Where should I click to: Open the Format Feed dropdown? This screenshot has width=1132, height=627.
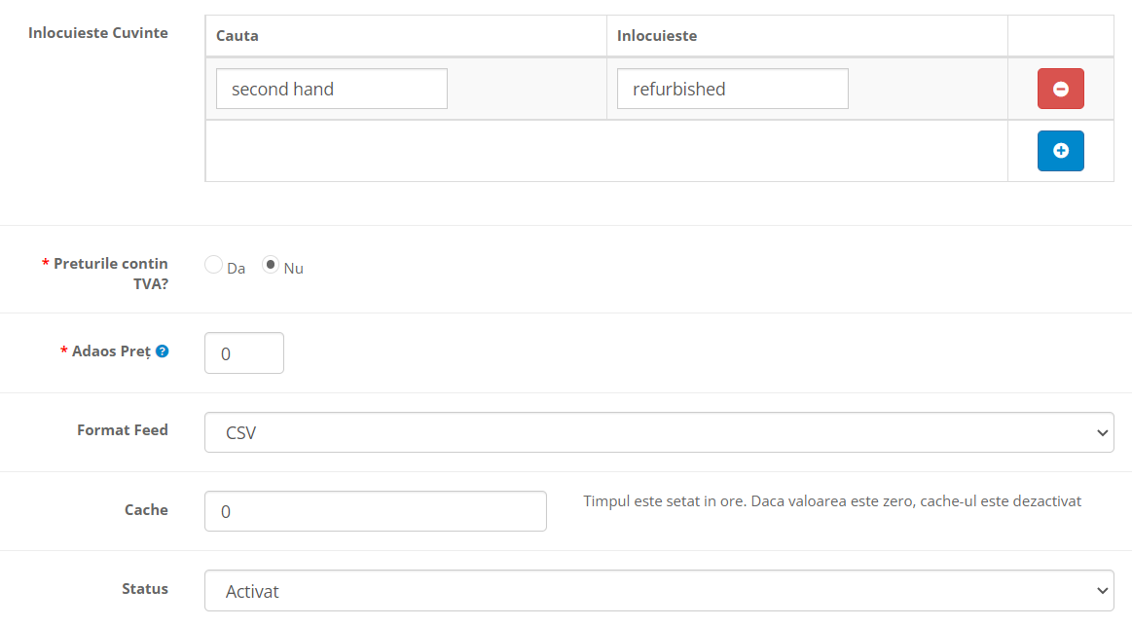pyautogui.click(x=658, y=432)
